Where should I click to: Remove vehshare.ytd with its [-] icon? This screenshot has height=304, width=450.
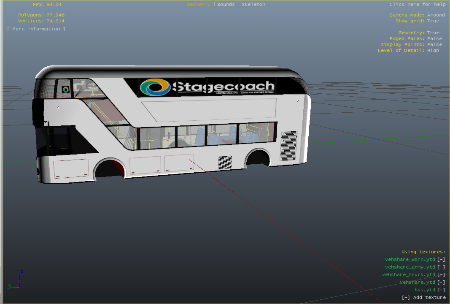[441, 282]
